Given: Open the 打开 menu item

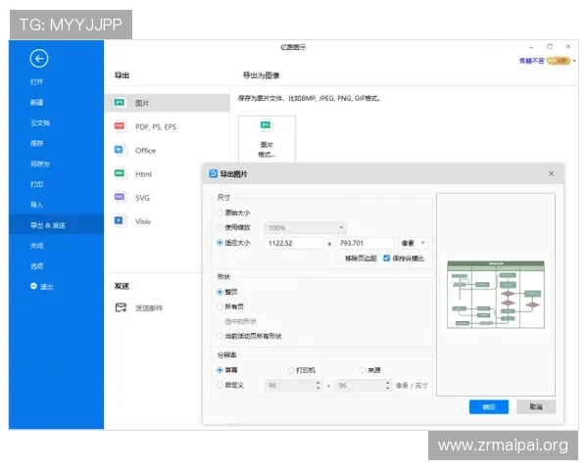Looking at the screenshot, I should pos(37,81).
